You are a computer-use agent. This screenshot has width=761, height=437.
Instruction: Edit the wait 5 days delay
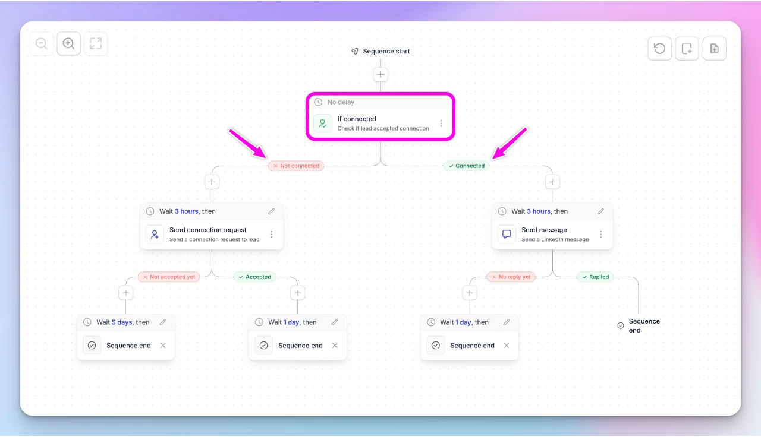coord(163,322)
